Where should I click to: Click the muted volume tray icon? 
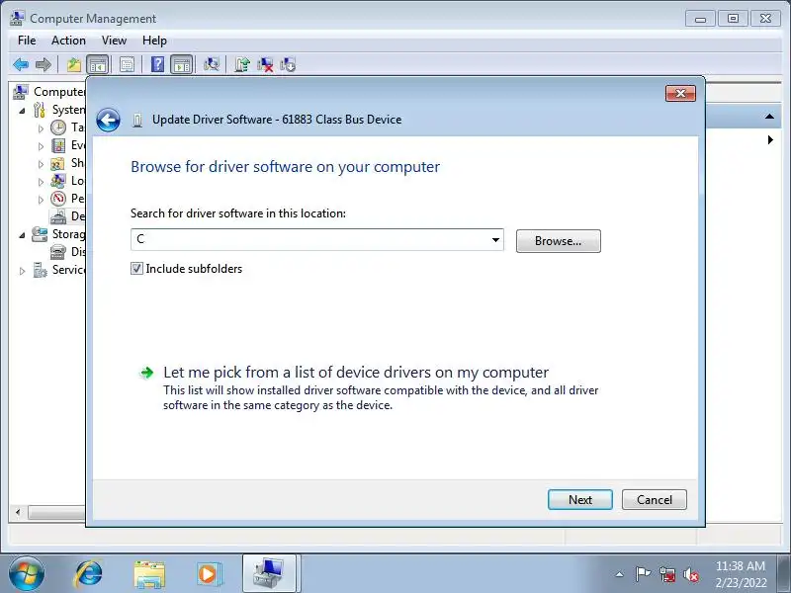coord(690,574)
